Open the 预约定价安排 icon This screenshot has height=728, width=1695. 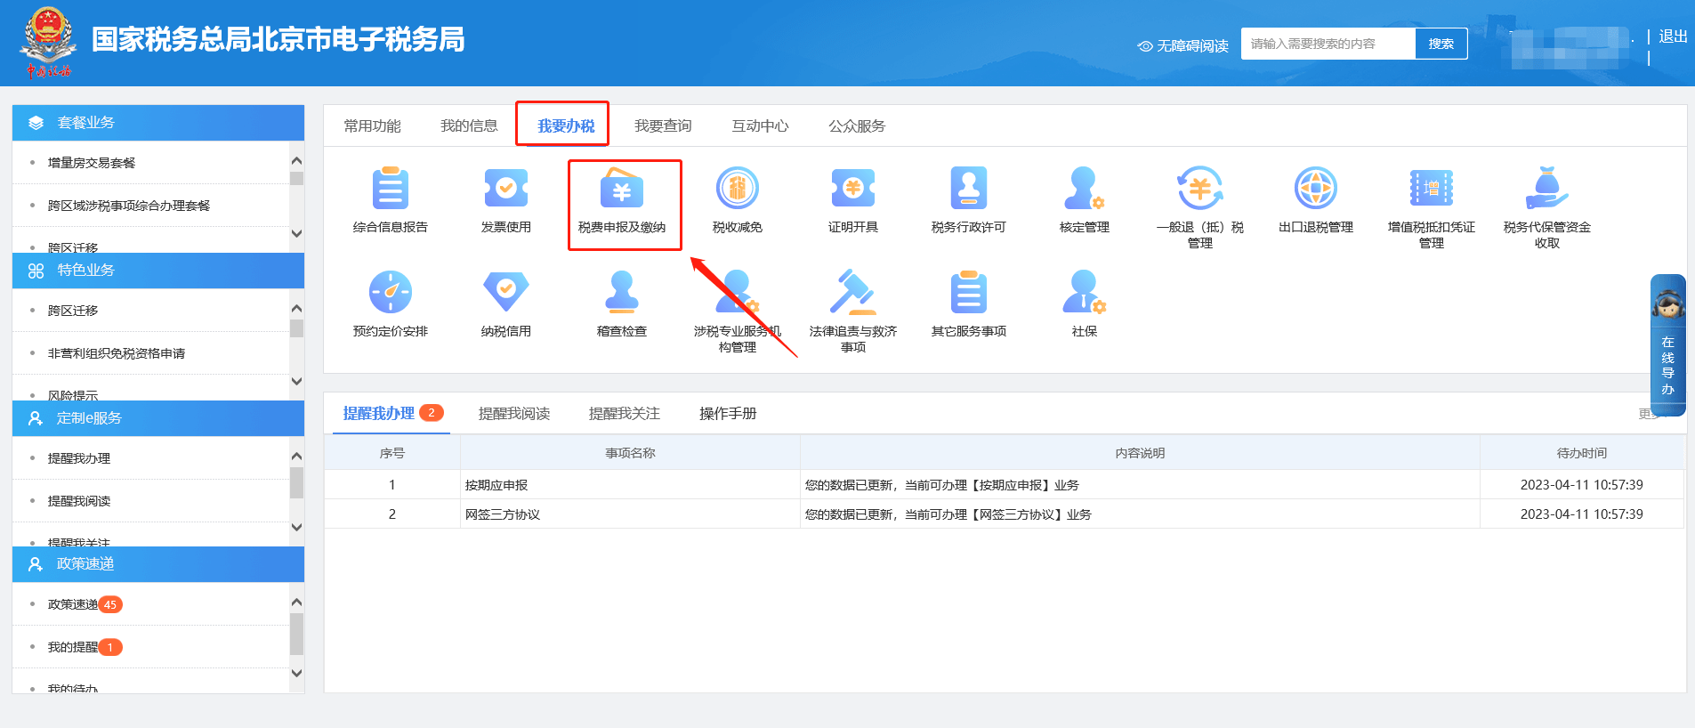pos(390,292)
